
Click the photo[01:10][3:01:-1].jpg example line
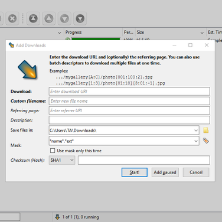point(110,83)
